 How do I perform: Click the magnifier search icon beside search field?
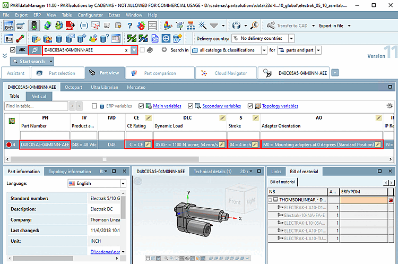[x=35, y=50]
